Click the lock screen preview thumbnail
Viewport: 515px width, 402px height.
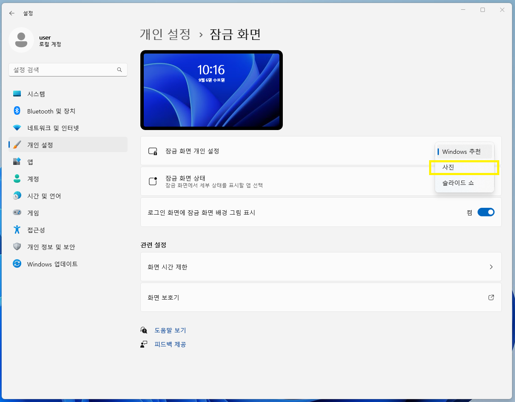(x=211, y=90)
